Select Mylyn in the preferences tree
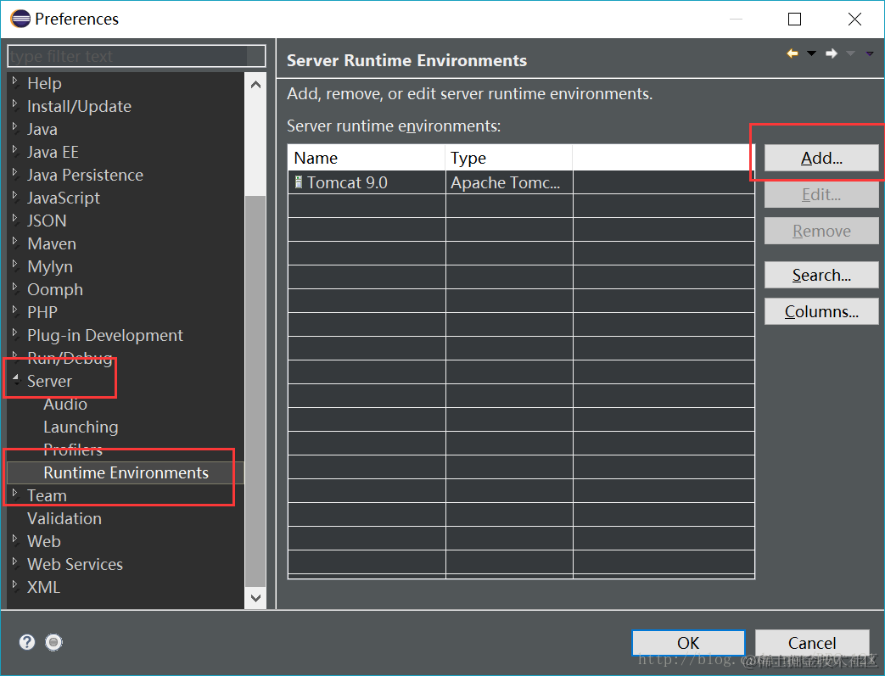Viewport: 885px width, 676px height. click(x=50, y=266)
